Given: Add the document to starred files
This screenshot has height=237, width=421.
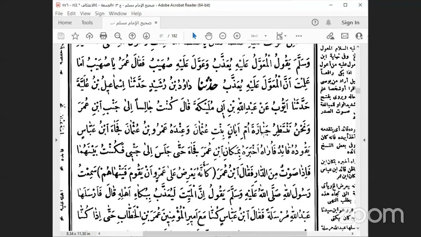Looking at the screenshot, I should (75, 36).
